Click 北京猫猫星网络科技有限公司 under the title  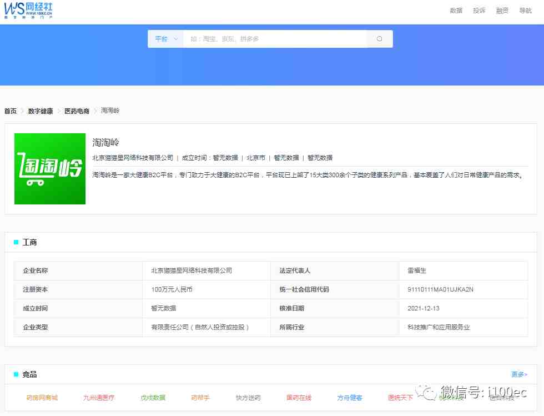tap(133, 158)
